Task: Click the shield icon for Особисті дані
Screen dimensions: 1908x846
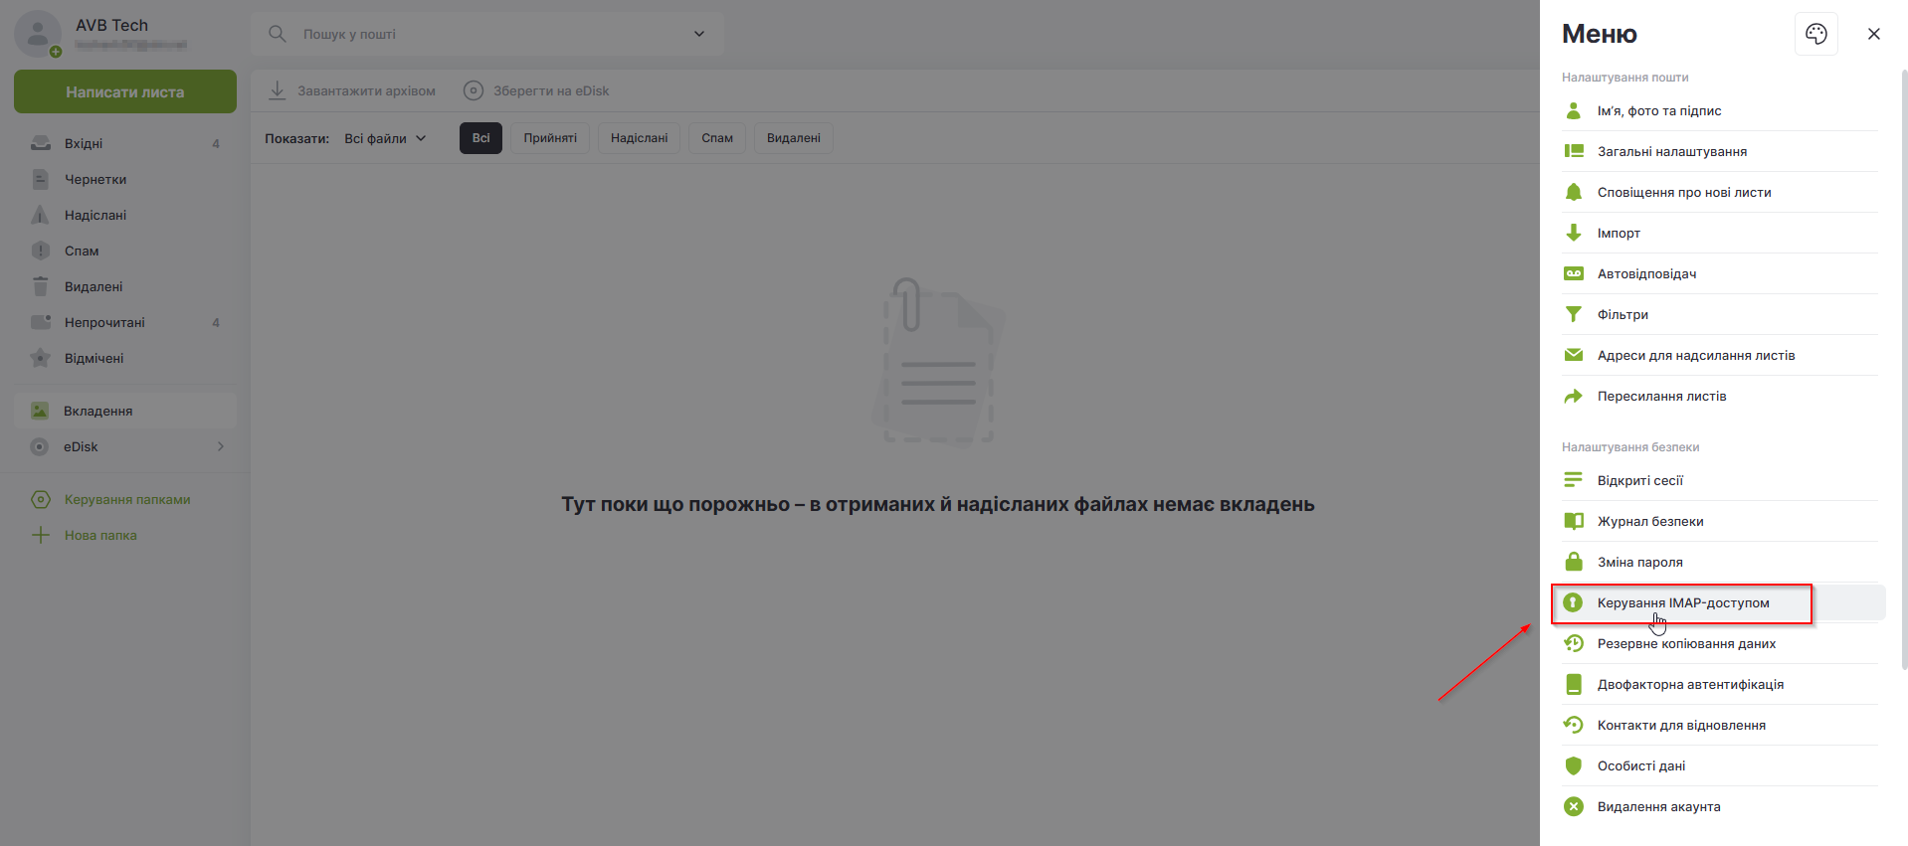Action: [x=1573, y=765]
